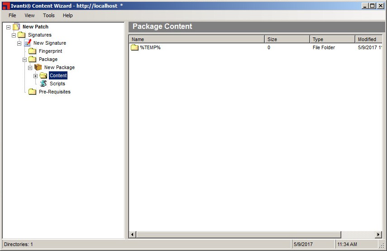This screenshot has height=251, width=387.
Task: Sort list by Type column header
Action: pyautogui.click(x=332, y=39)
